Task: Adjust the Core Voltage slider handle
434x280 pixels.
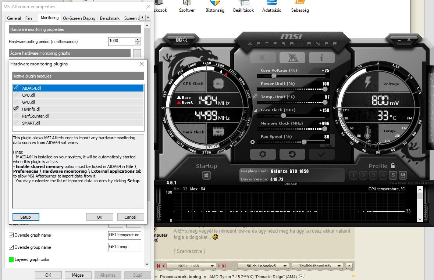Action: pos(274,76)
